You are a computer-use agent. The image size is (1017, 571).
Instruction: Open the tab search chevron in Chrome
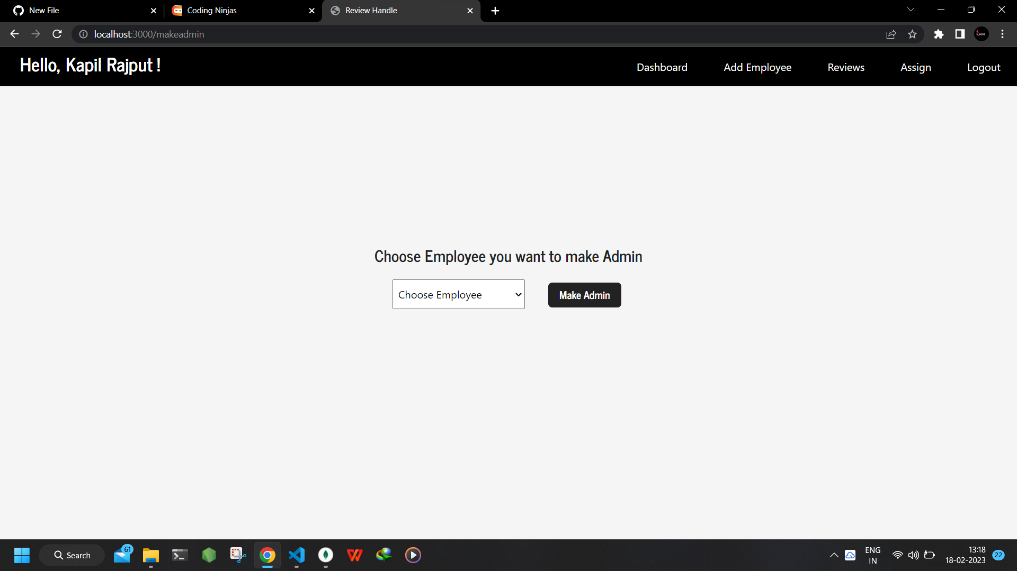pyautogui.click(x=911, y=10)
